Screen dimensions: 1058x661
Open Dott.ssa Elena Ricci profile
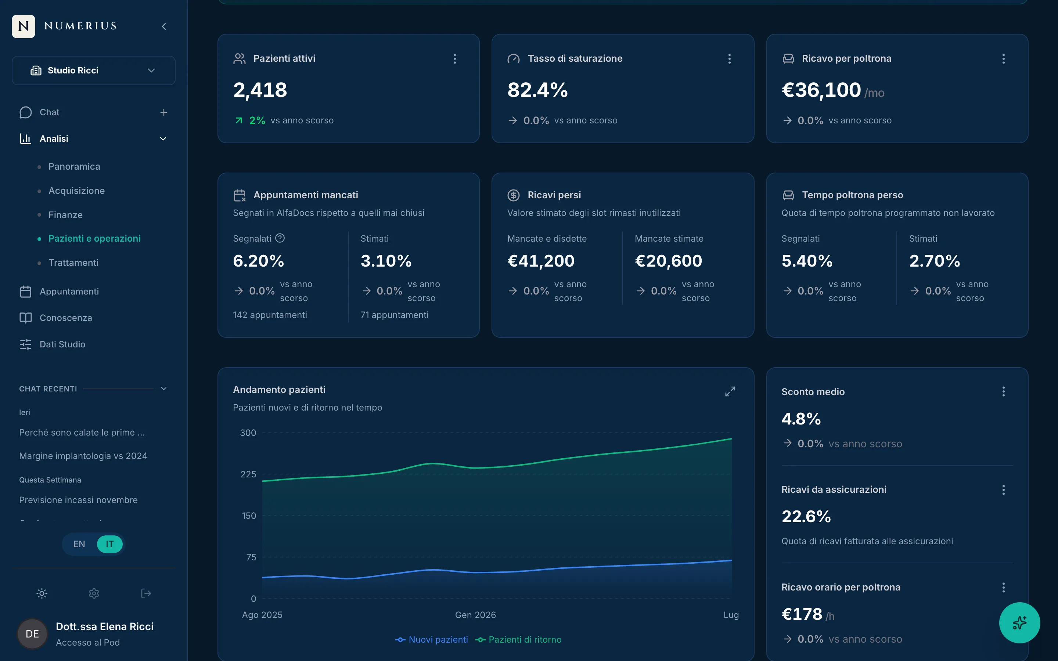coord(104,626)
